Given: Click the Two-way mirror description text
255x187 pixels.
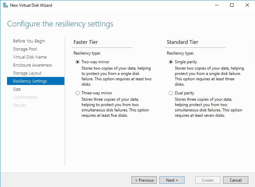Looking at the screenshot, I should [x=116, y=76].
